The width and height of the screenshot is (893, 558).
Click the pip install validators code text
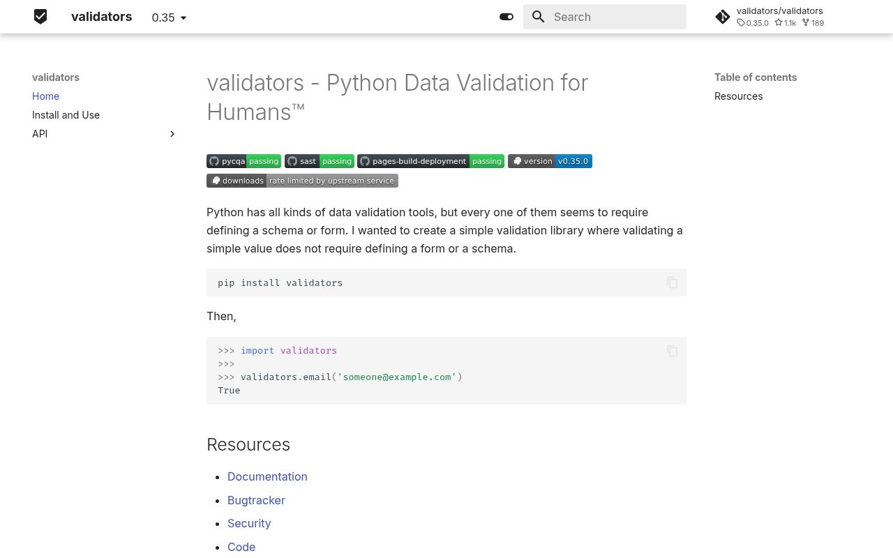click(280, 282)
